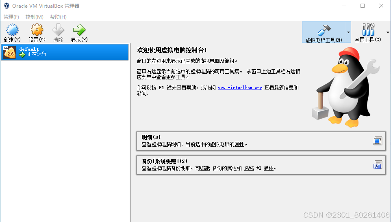Viewport: 391px width, 222px height.
Task: Minimize the VirtualBox manager window
Action: 344,6
